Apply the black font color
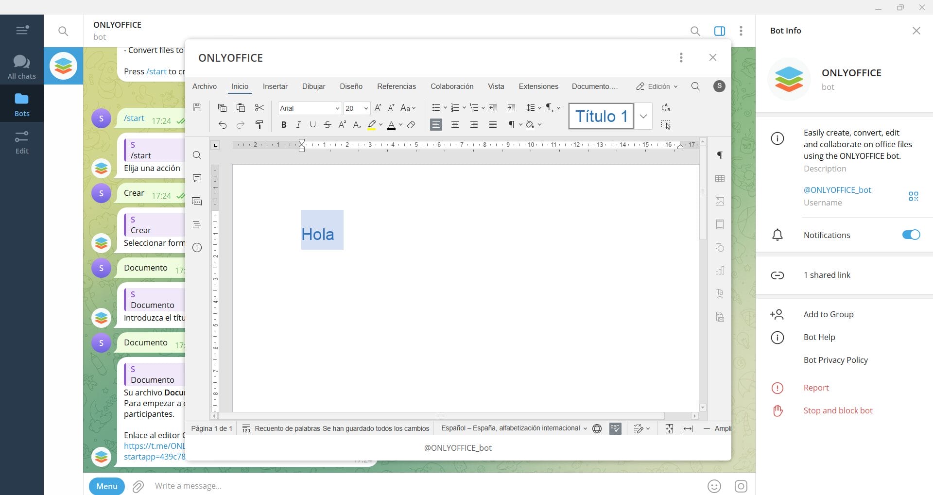933x495 pixels. pos(392,125)
